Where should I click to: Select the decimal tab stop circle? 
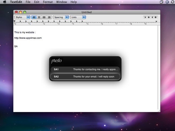pos(155,17)
